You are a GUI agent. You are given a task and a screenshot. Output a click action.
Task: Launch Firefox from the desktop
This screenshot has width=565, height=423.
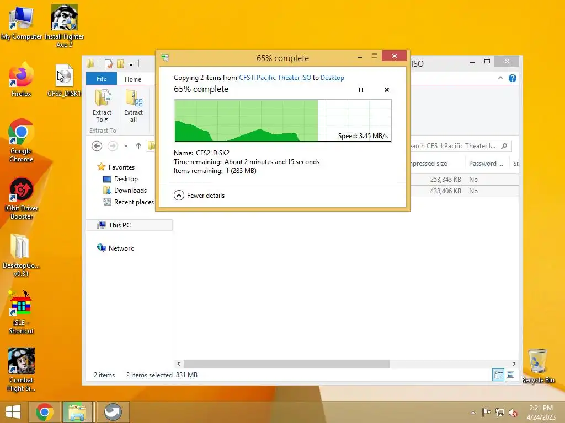(x=21, y=80)
